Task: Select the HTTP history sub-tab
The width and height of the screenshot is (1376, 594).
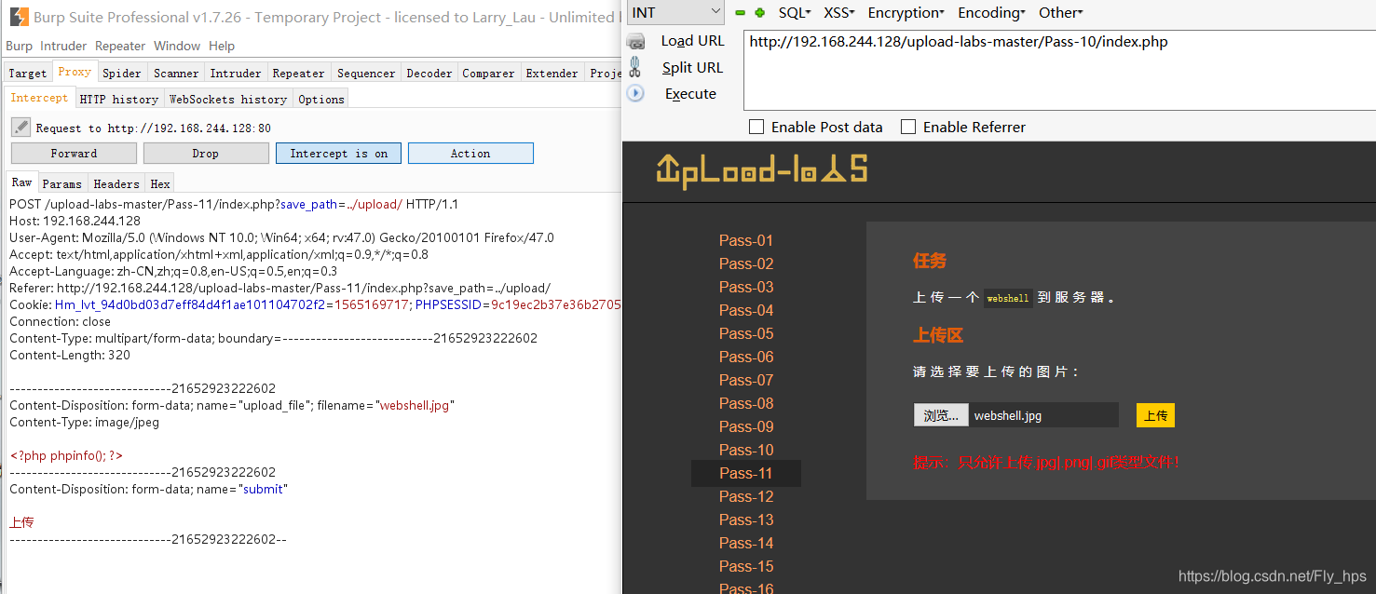Action: (119, 100)
